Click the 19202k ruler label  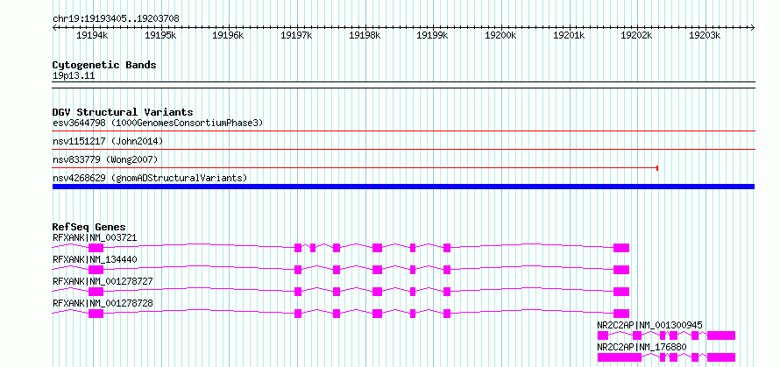637,35
